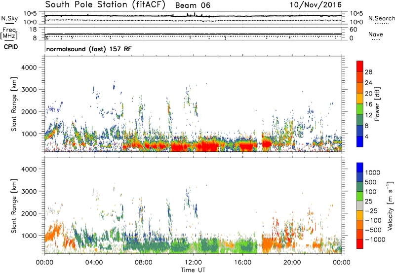Click the '08:00' time tick label

click(144, 263)
